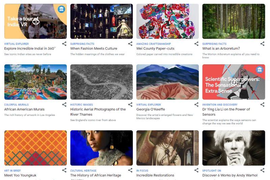Screen dimensions: 270x180
Task: Open 'Incredible Restorations' title link
Action: (155, 175)
